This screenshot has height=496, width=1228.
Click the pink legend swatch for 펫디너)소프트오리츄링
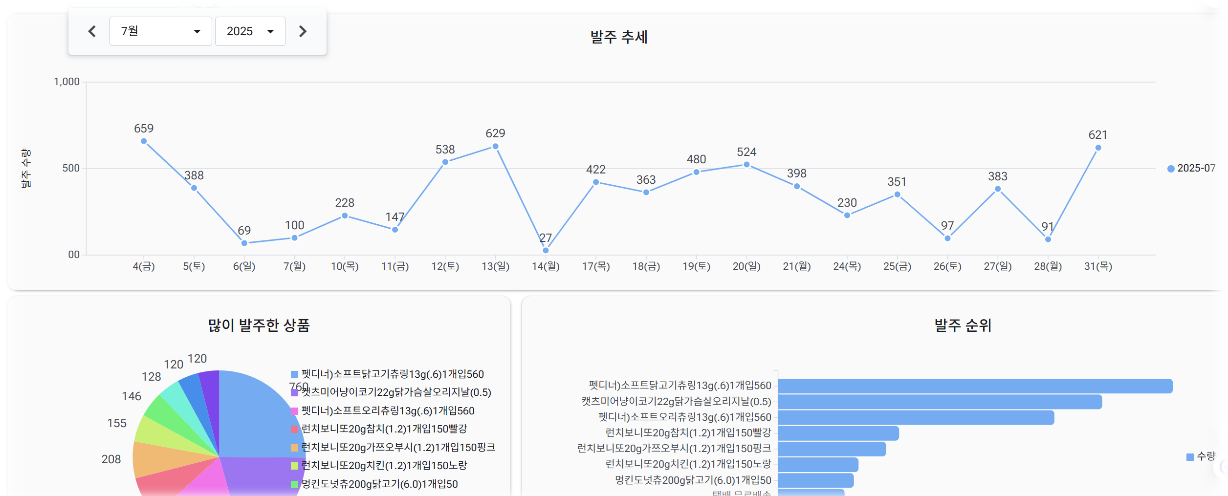point(294,411)
